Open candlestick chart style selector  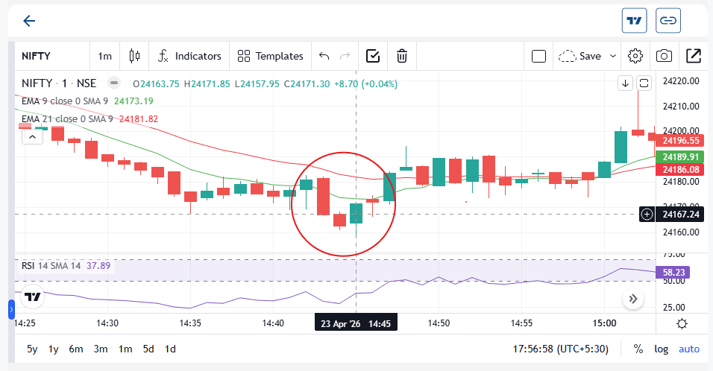[x=134, y=56]
